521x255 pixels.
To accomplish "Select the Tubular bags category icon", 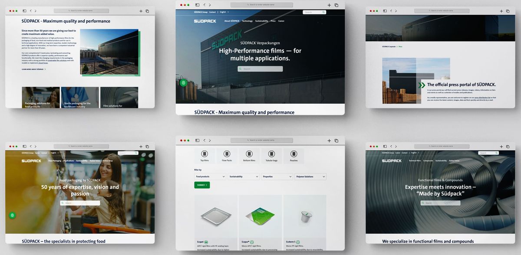I will [x=271, y=154].
